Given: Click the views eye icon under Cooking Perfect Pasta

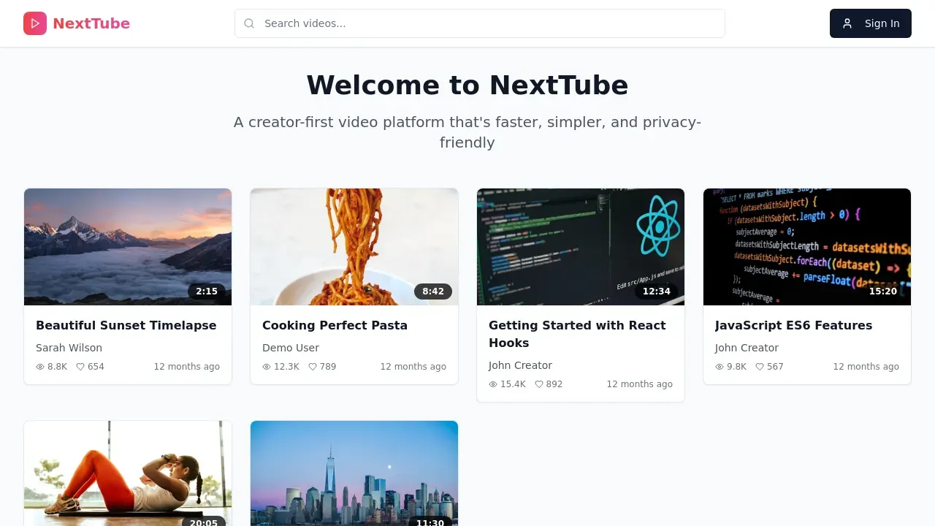Looking at the screenshot, I should (267, 367).
